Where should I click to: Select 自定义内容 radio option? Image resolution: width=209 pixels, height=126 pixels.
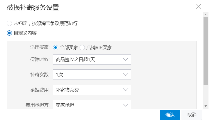point(9,33)
